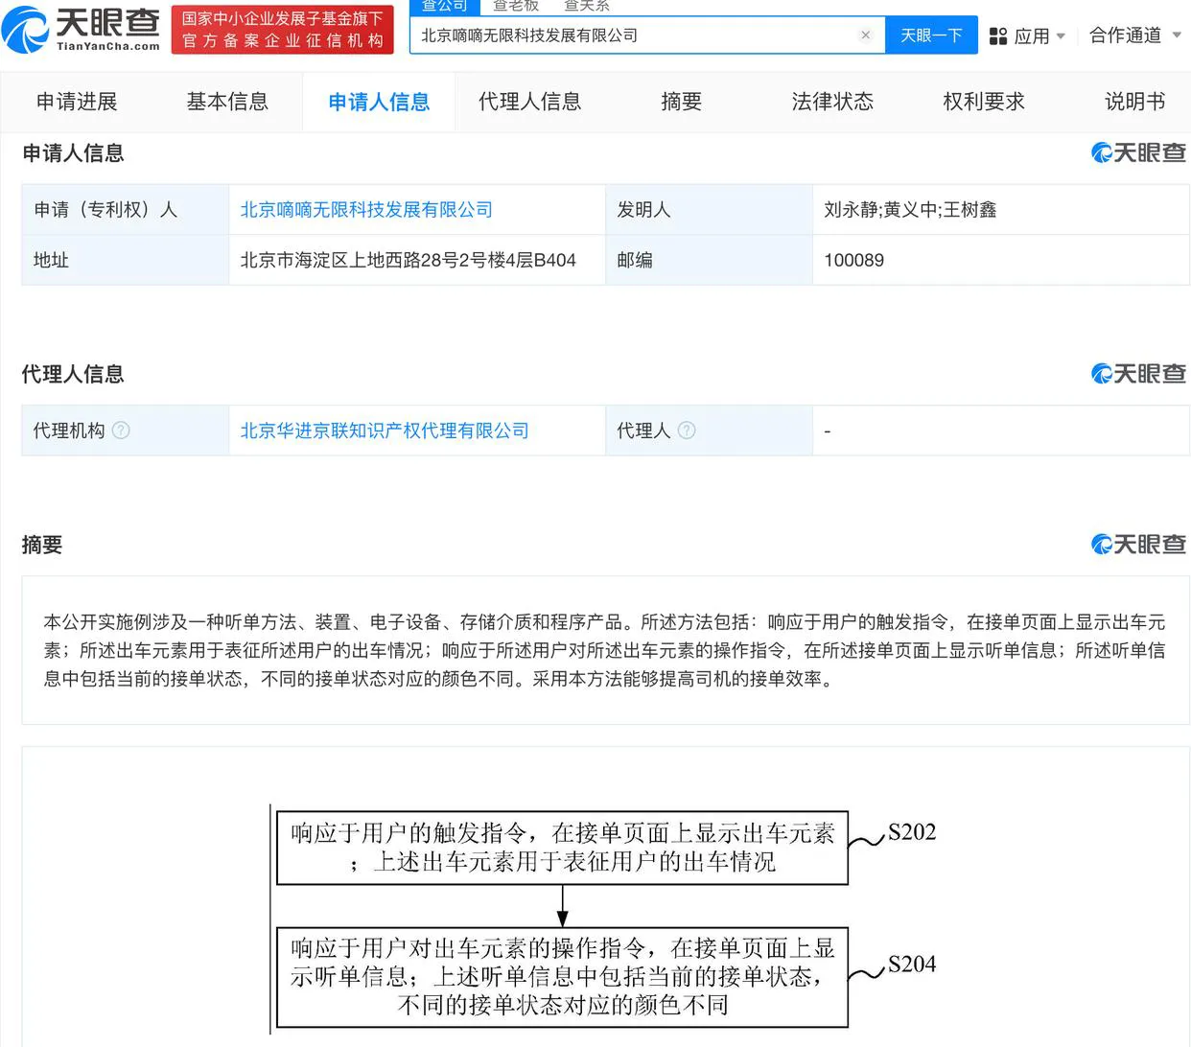Open the 说明书 tab
Image resolution: width=1191 pixels, height=1047 pixels.
pos(1135,102)
